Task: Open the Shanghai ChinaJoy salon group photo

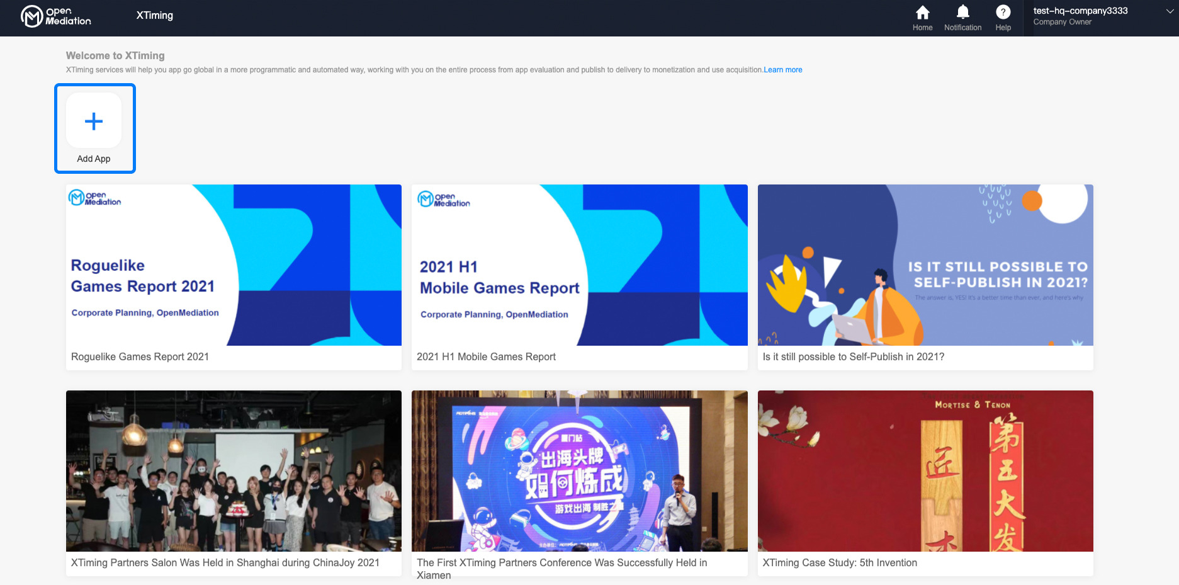Action: coord(234,471)
